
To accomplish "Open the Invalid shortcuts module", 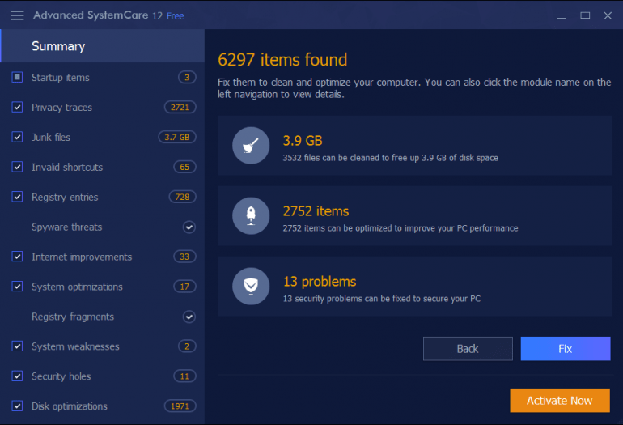I will [67, 167].
